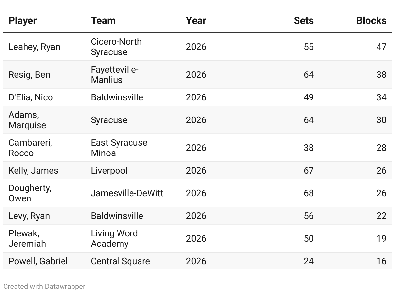Click the Year column header
395x294 pixels.
[x=196, y=21]
